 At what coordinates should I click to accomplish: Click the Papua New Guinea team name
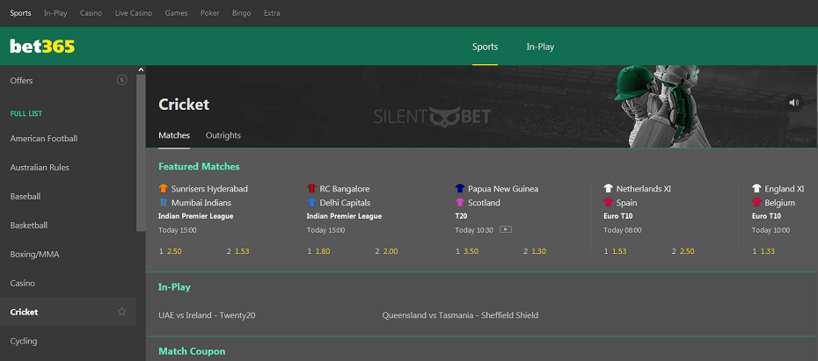(x=503, y=189)
